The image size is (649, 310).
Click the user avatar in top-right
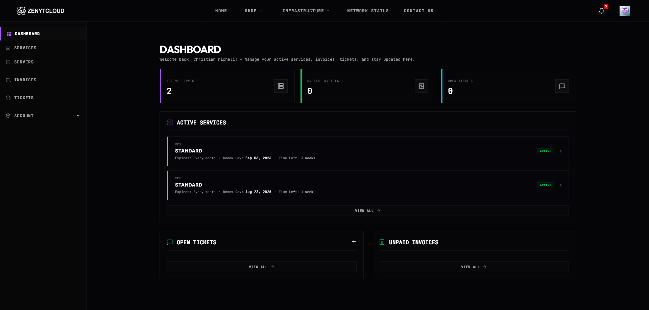coord(624,11)
